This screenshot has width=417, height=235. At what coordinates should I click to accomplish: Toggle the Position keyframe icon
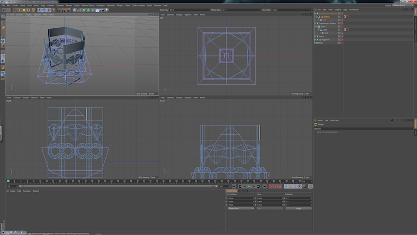[x=286, y=187]
